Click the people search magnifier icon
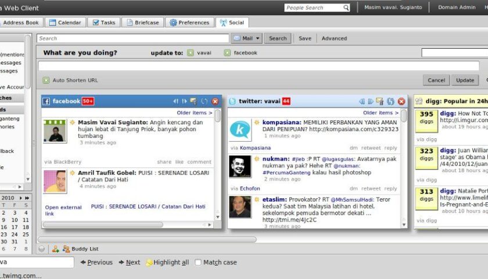This screenshot has height=279, width=488. click(x=346, y=8)
